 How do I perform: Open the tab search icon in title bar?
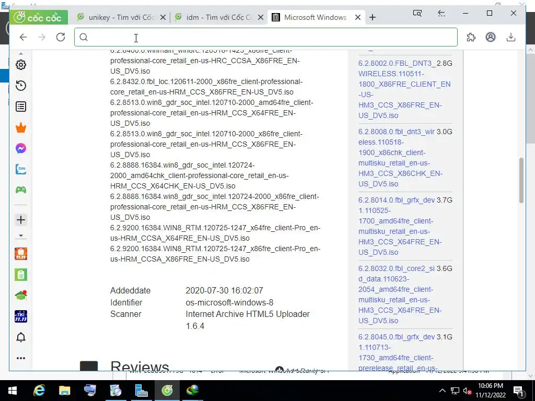click(x=417, y=13)
